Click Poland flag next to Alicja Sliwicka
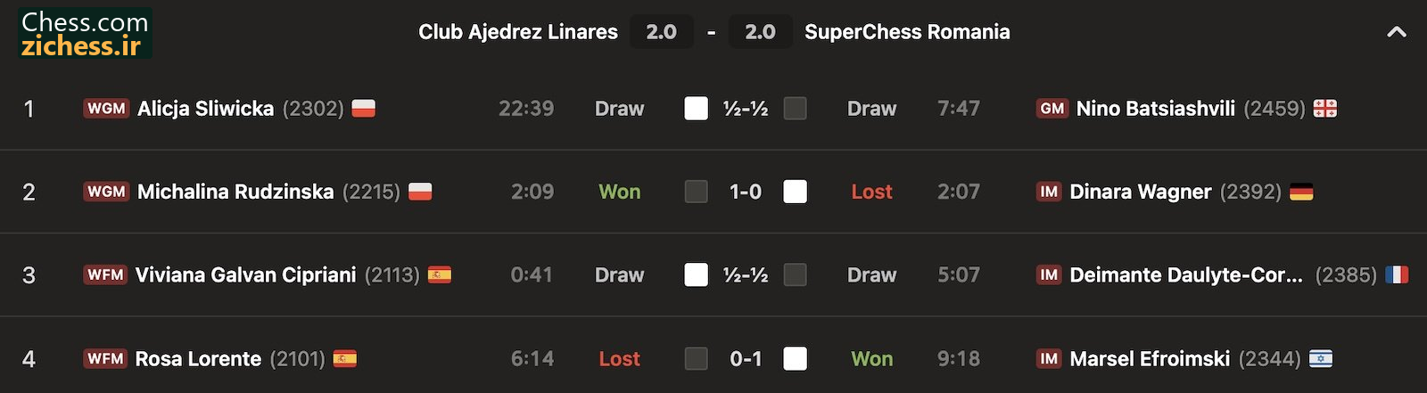Image resolution: width=1427 pixels, height=393 pixels. click(x=364, y=109)
